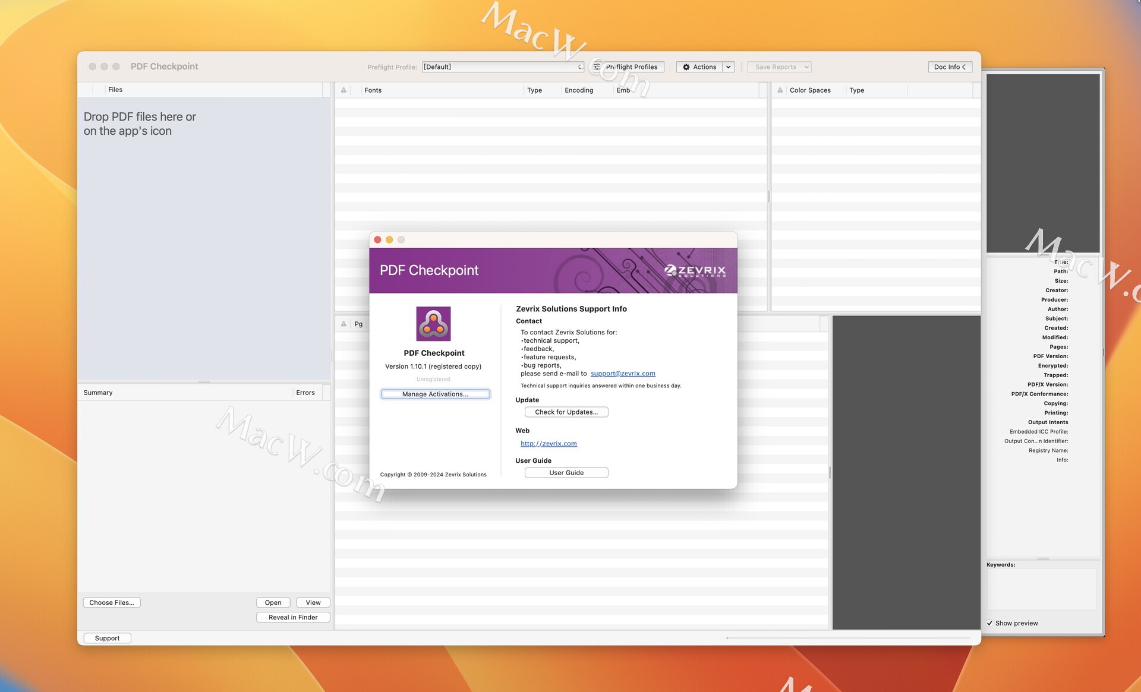Click the progress bar at bottom of main window

click(x=848, y=638)
